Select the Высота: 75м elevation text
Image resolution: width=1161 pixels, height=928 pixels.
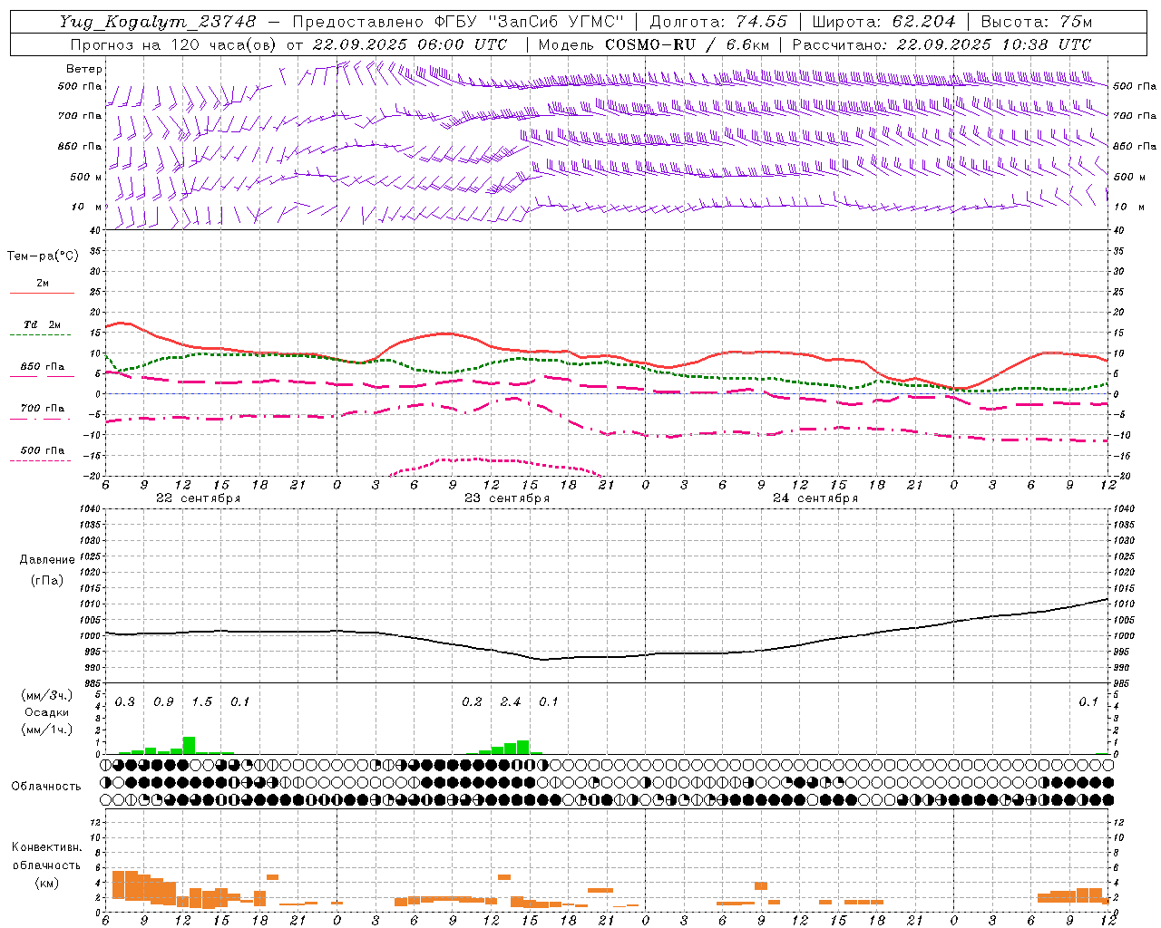point(1037,22)
